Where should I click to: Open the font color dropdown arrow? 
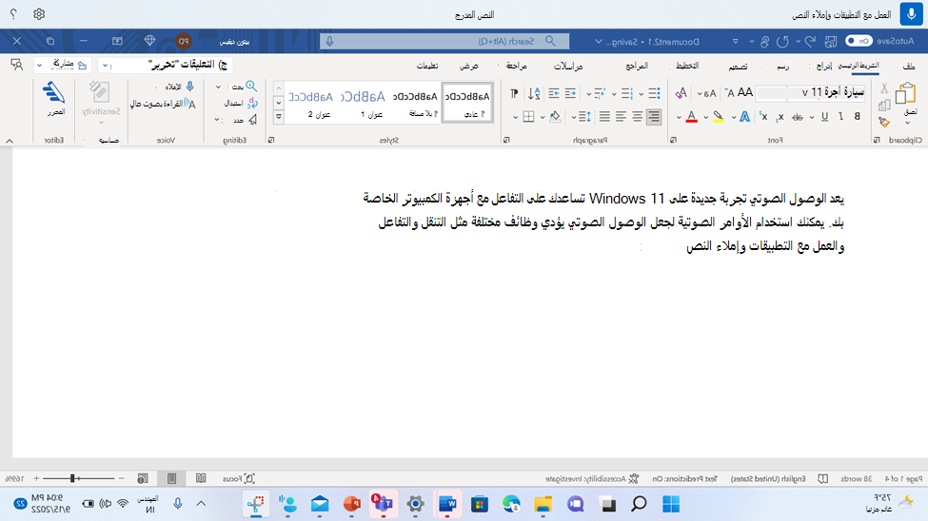[679, 118]
